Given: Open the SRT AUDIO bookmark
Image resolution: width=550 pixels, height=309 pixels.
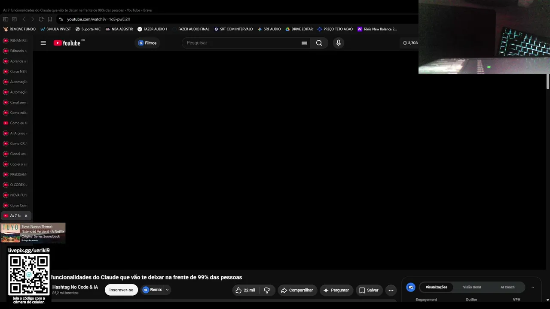Looking at the screenshot, I should coord(269,29).
